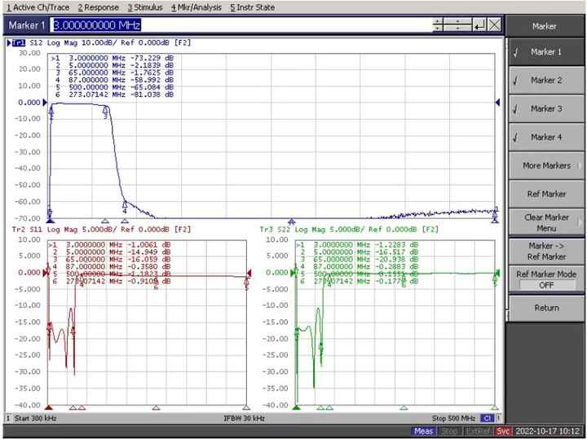This screenshot has height=439, width=587.
Task: Open the Mkr/Analysis menu
Action: point(196,7)
